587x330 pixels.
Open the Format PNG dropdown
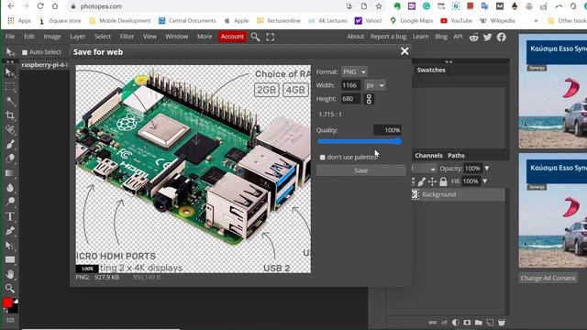coord(354,71)
